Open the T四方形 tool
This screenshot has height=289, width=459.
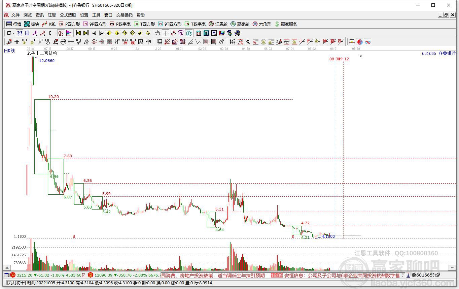144,24
